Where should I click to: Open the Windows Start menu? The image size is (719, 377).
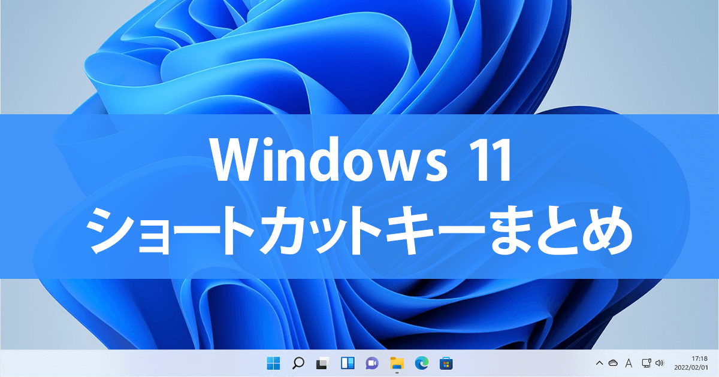pyautogui.click(x=273, y=363)
